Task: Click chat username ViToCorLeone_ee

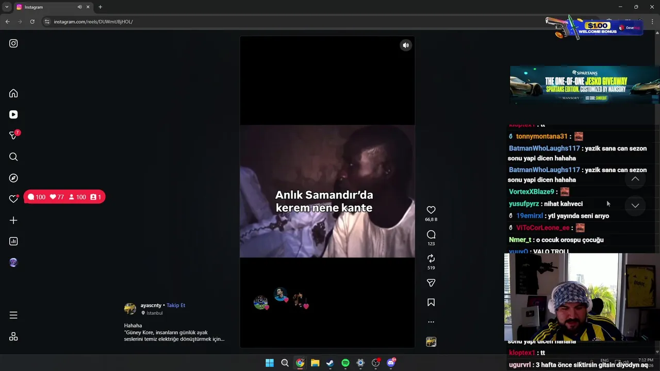Action: [542, 228]
